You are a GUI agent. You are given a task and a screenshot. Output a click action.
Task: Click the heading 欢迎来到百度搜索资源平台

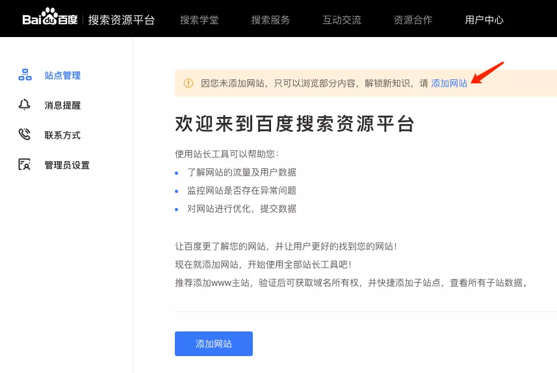coord(295,123)
